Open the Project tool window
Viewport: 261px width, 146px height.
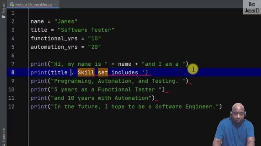(x=4, y=11)
